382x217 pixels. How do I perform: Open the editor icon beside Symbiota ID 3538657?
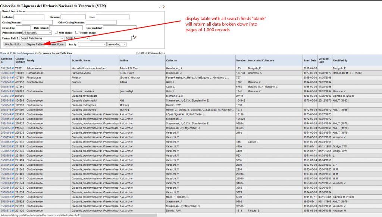point(13,151)
